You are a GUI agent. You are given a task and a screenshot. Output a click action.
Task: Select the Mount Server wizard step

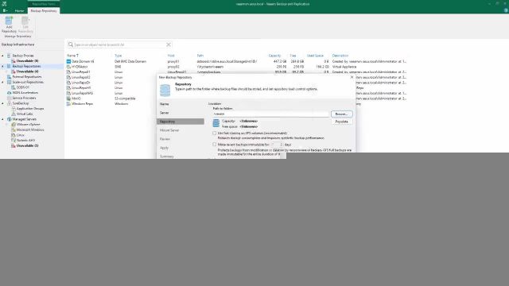pos(169,130)
